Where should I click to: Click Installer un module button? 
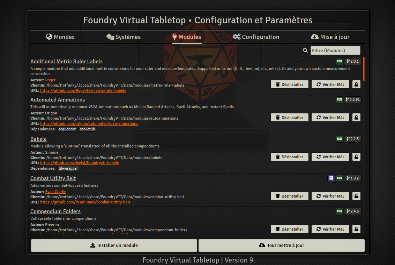pos(114,246)
